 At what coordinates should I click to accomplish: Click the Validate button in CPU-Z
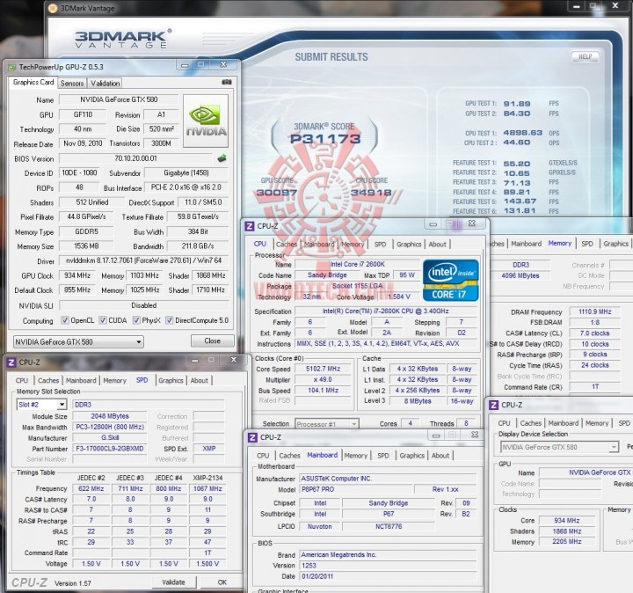point(173,582)
